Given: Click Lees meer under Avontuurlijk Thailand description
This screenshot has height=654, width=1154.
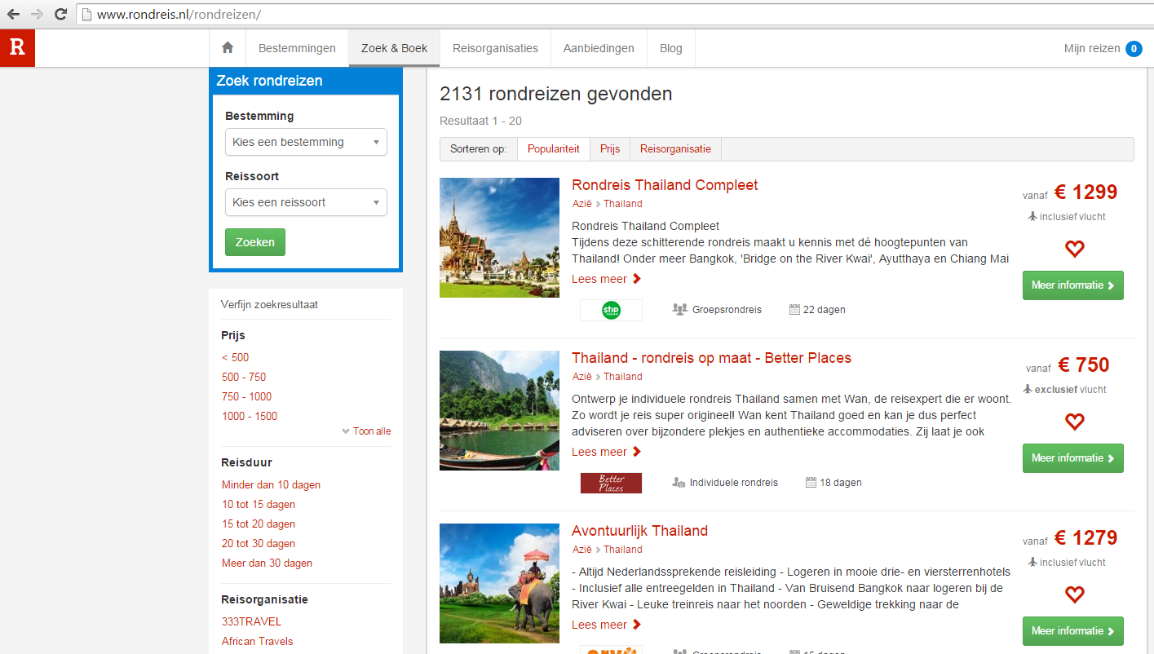Looking at the screenshot, I should (x=606, y=625).
